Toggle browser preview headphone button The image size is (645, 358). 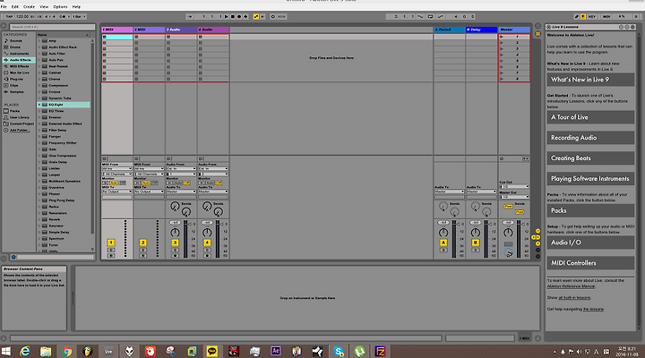(x=13, y=257)
